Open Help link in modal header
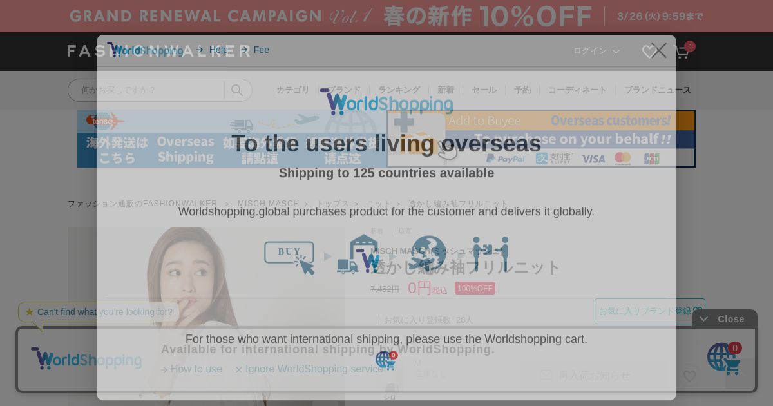This screenshot has height=406, width=773. [x=218, y=50]
